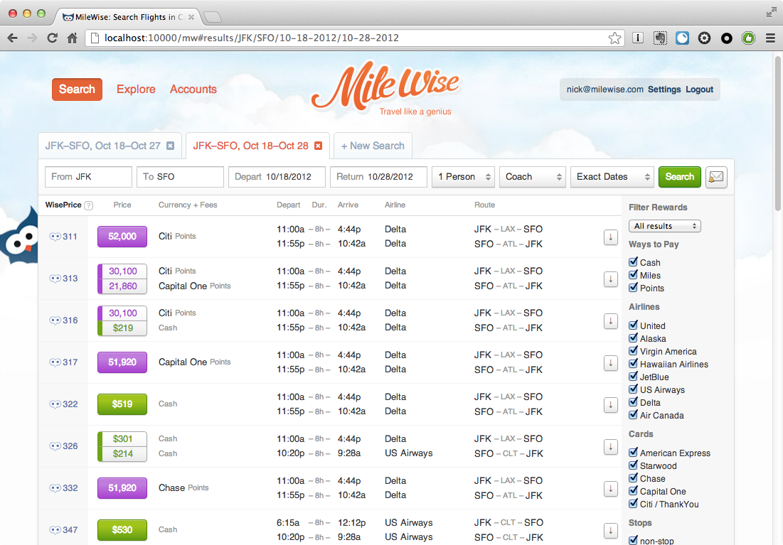Click the gear extension icon in toolbar
The height and width of the screenshot is (545, 783).
[704, 38]
